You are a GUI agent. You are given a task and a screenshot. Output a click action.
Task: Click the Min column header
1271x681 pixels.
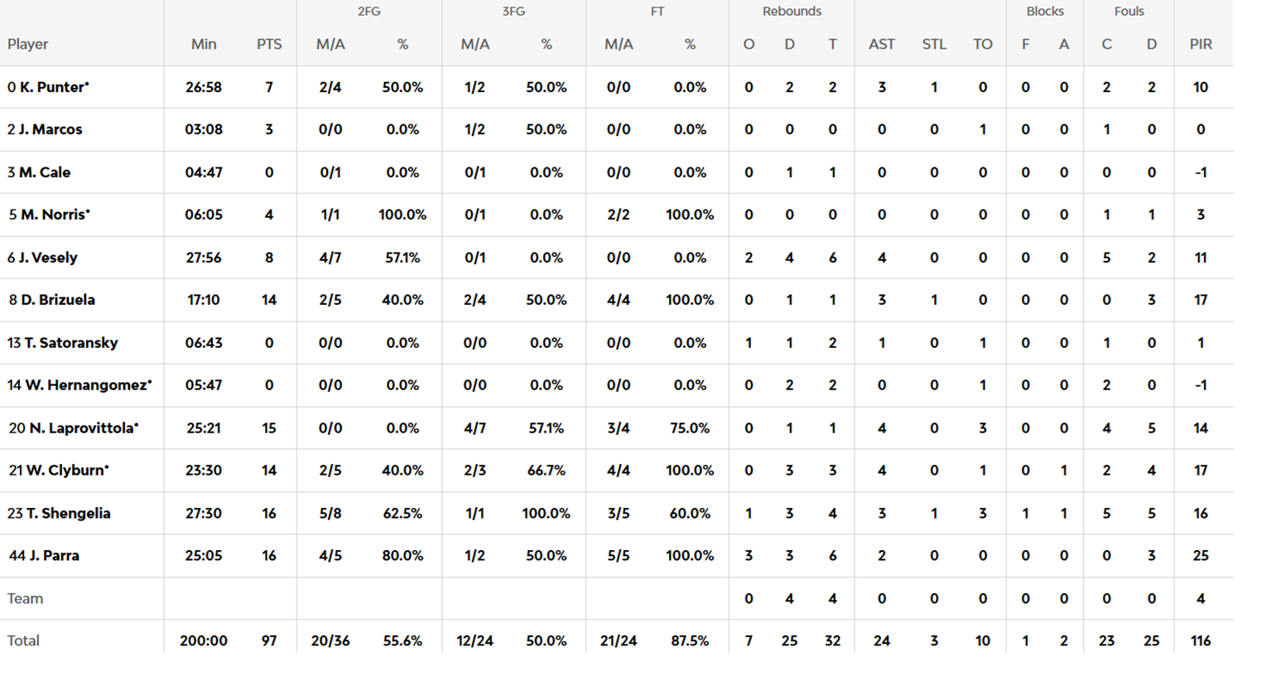tap(204, 45)
